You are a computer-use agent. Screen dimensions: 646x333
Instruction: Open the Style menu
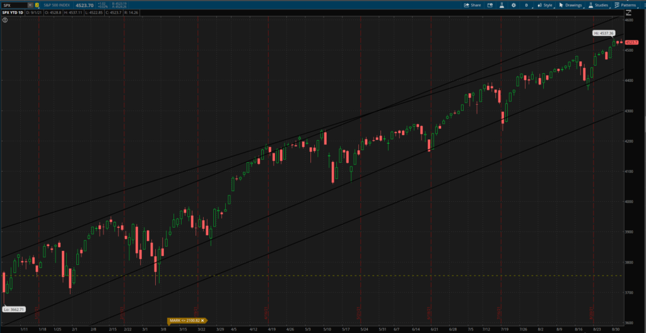(544, 5)
